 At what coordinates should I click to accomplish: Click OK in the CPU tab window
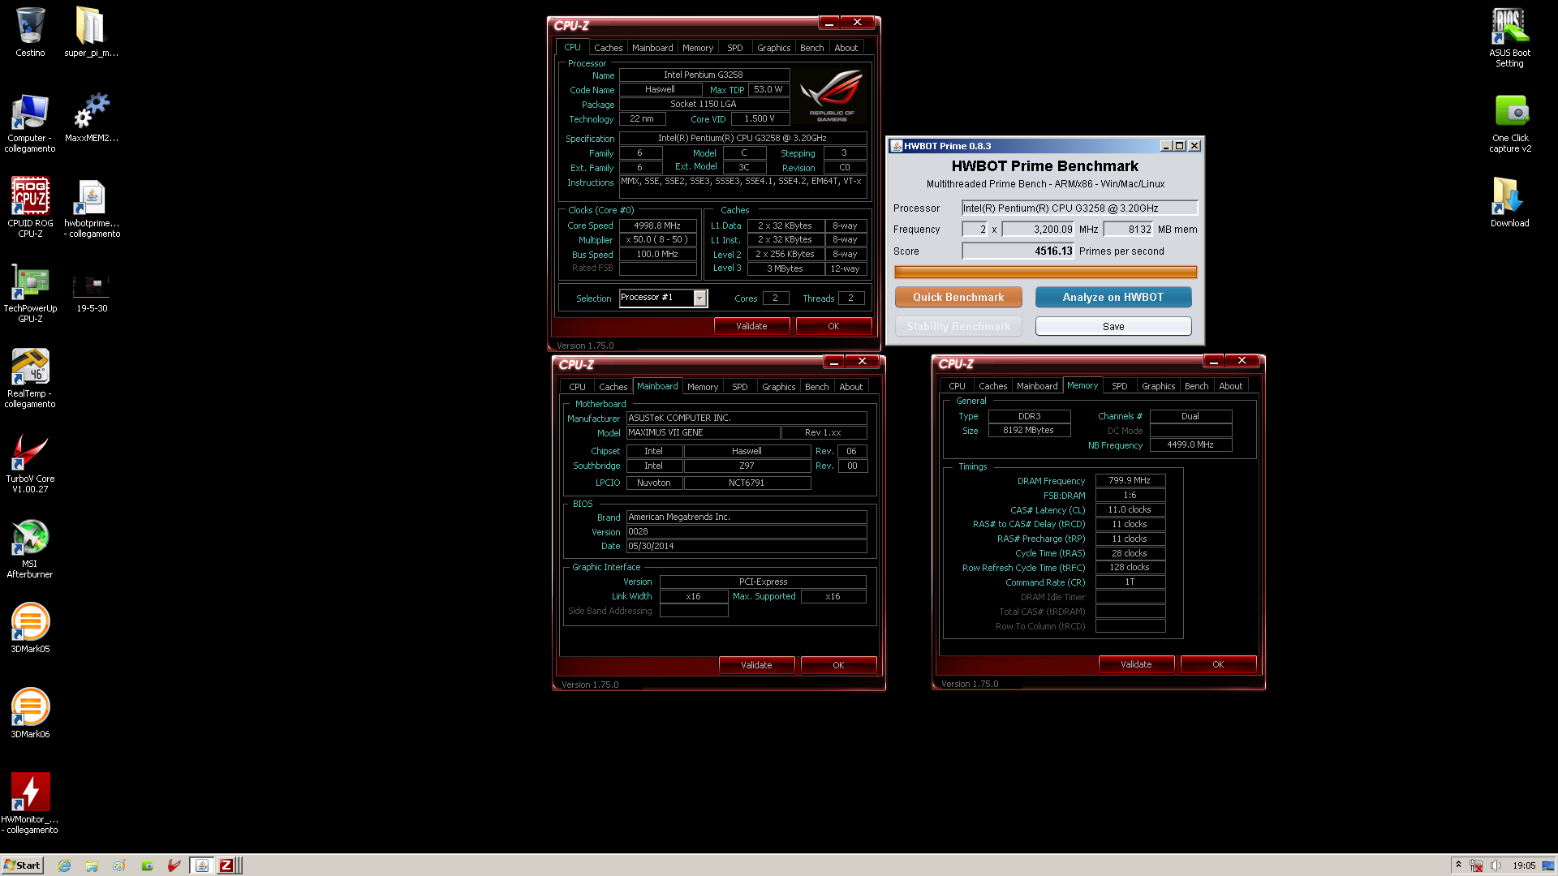833,326
